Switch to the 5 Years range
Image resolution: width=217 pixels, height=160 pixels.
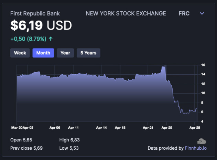[88, 53]
